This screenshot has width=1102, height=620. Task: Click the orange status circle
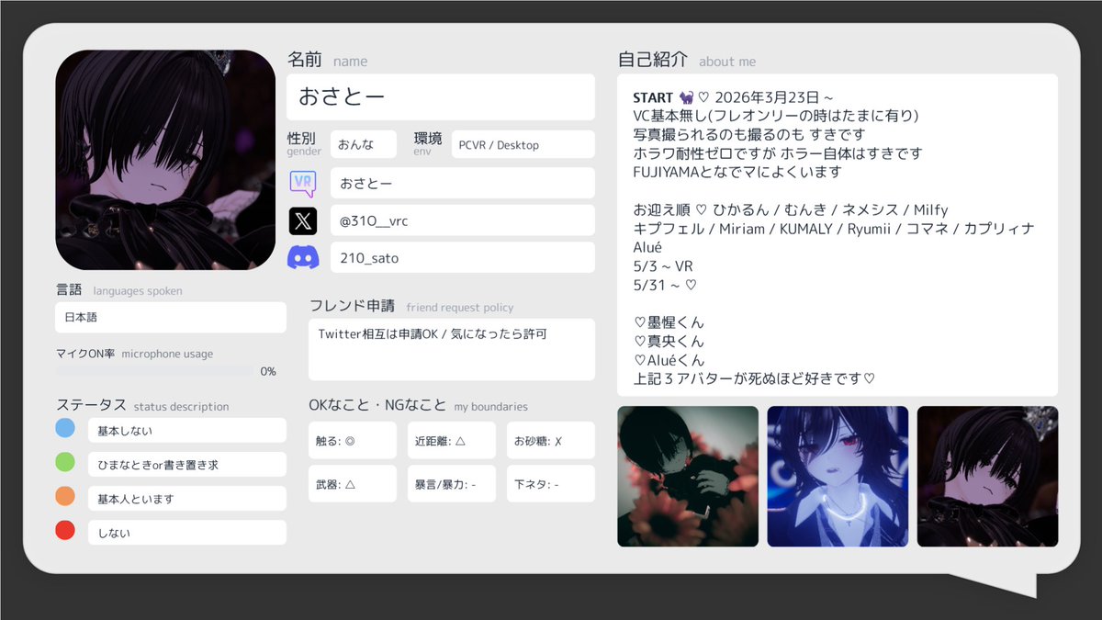click(65, 496)
